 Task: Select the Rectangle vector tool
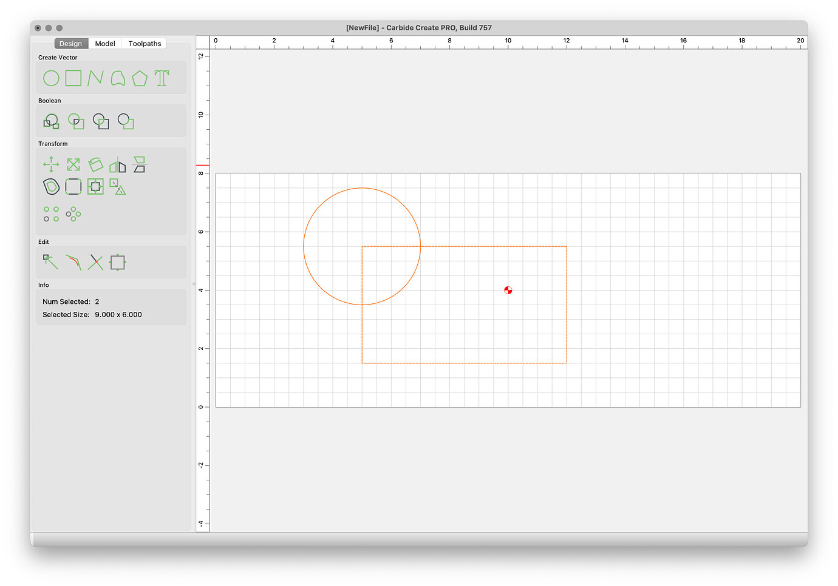pos(73,78)
